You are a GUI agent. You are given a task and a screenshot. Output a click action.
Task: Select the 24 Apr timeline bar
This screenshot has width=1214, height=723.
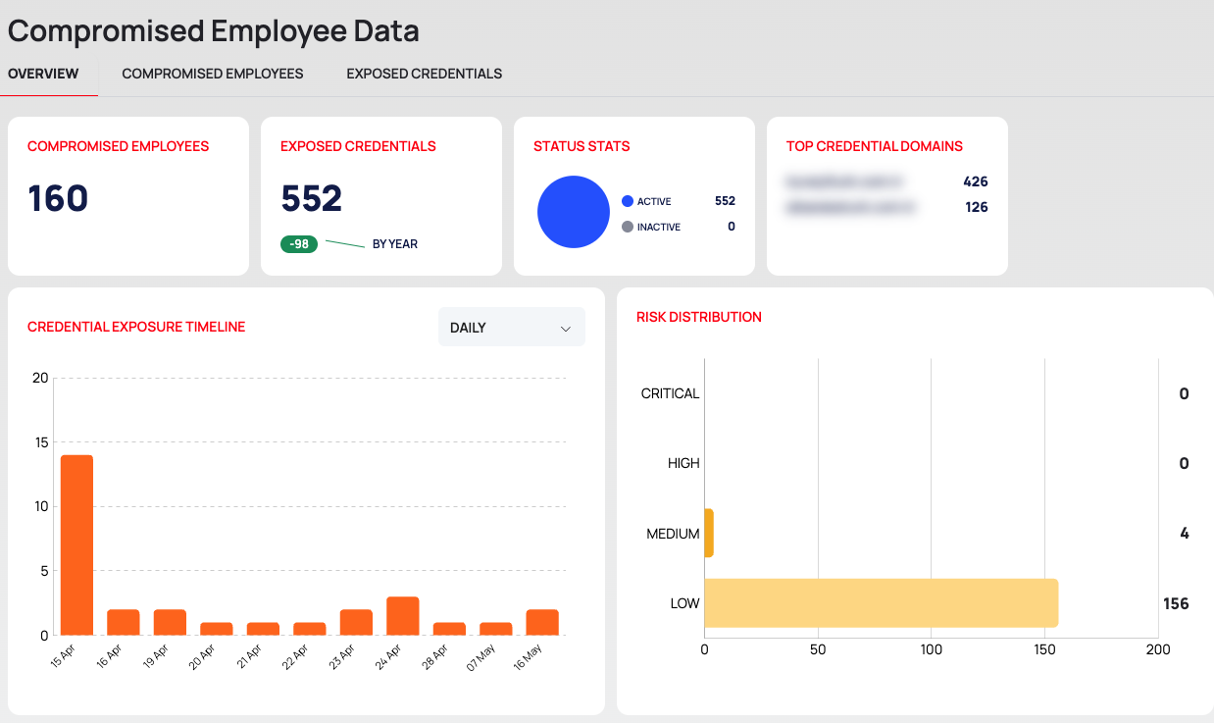(x=403, y=616)
